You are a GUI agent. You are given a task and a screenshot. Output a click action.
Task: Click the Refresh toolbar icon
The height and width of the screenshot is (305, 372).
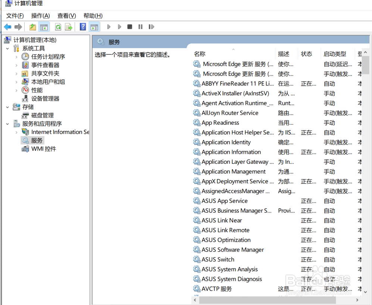(58, 26)
